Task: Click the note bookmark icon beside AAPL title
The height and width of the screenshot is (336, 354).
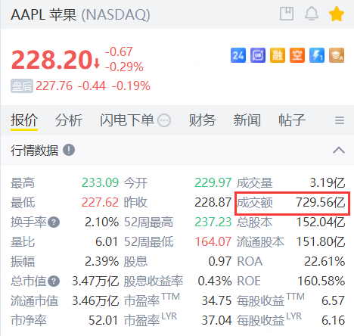Action: pos(287,14)
